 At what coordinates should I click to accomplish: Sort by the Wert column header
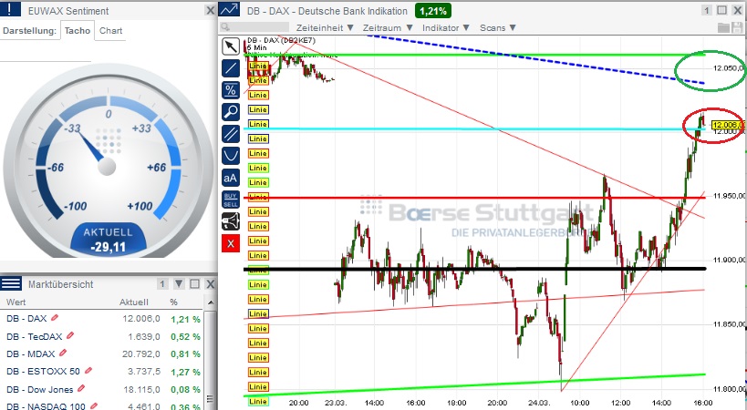[x=16, y=302]
